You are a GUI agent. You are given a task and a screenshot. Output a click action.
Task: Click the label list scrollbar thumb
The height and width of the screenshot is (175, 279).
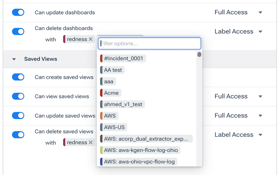(199, 54)
